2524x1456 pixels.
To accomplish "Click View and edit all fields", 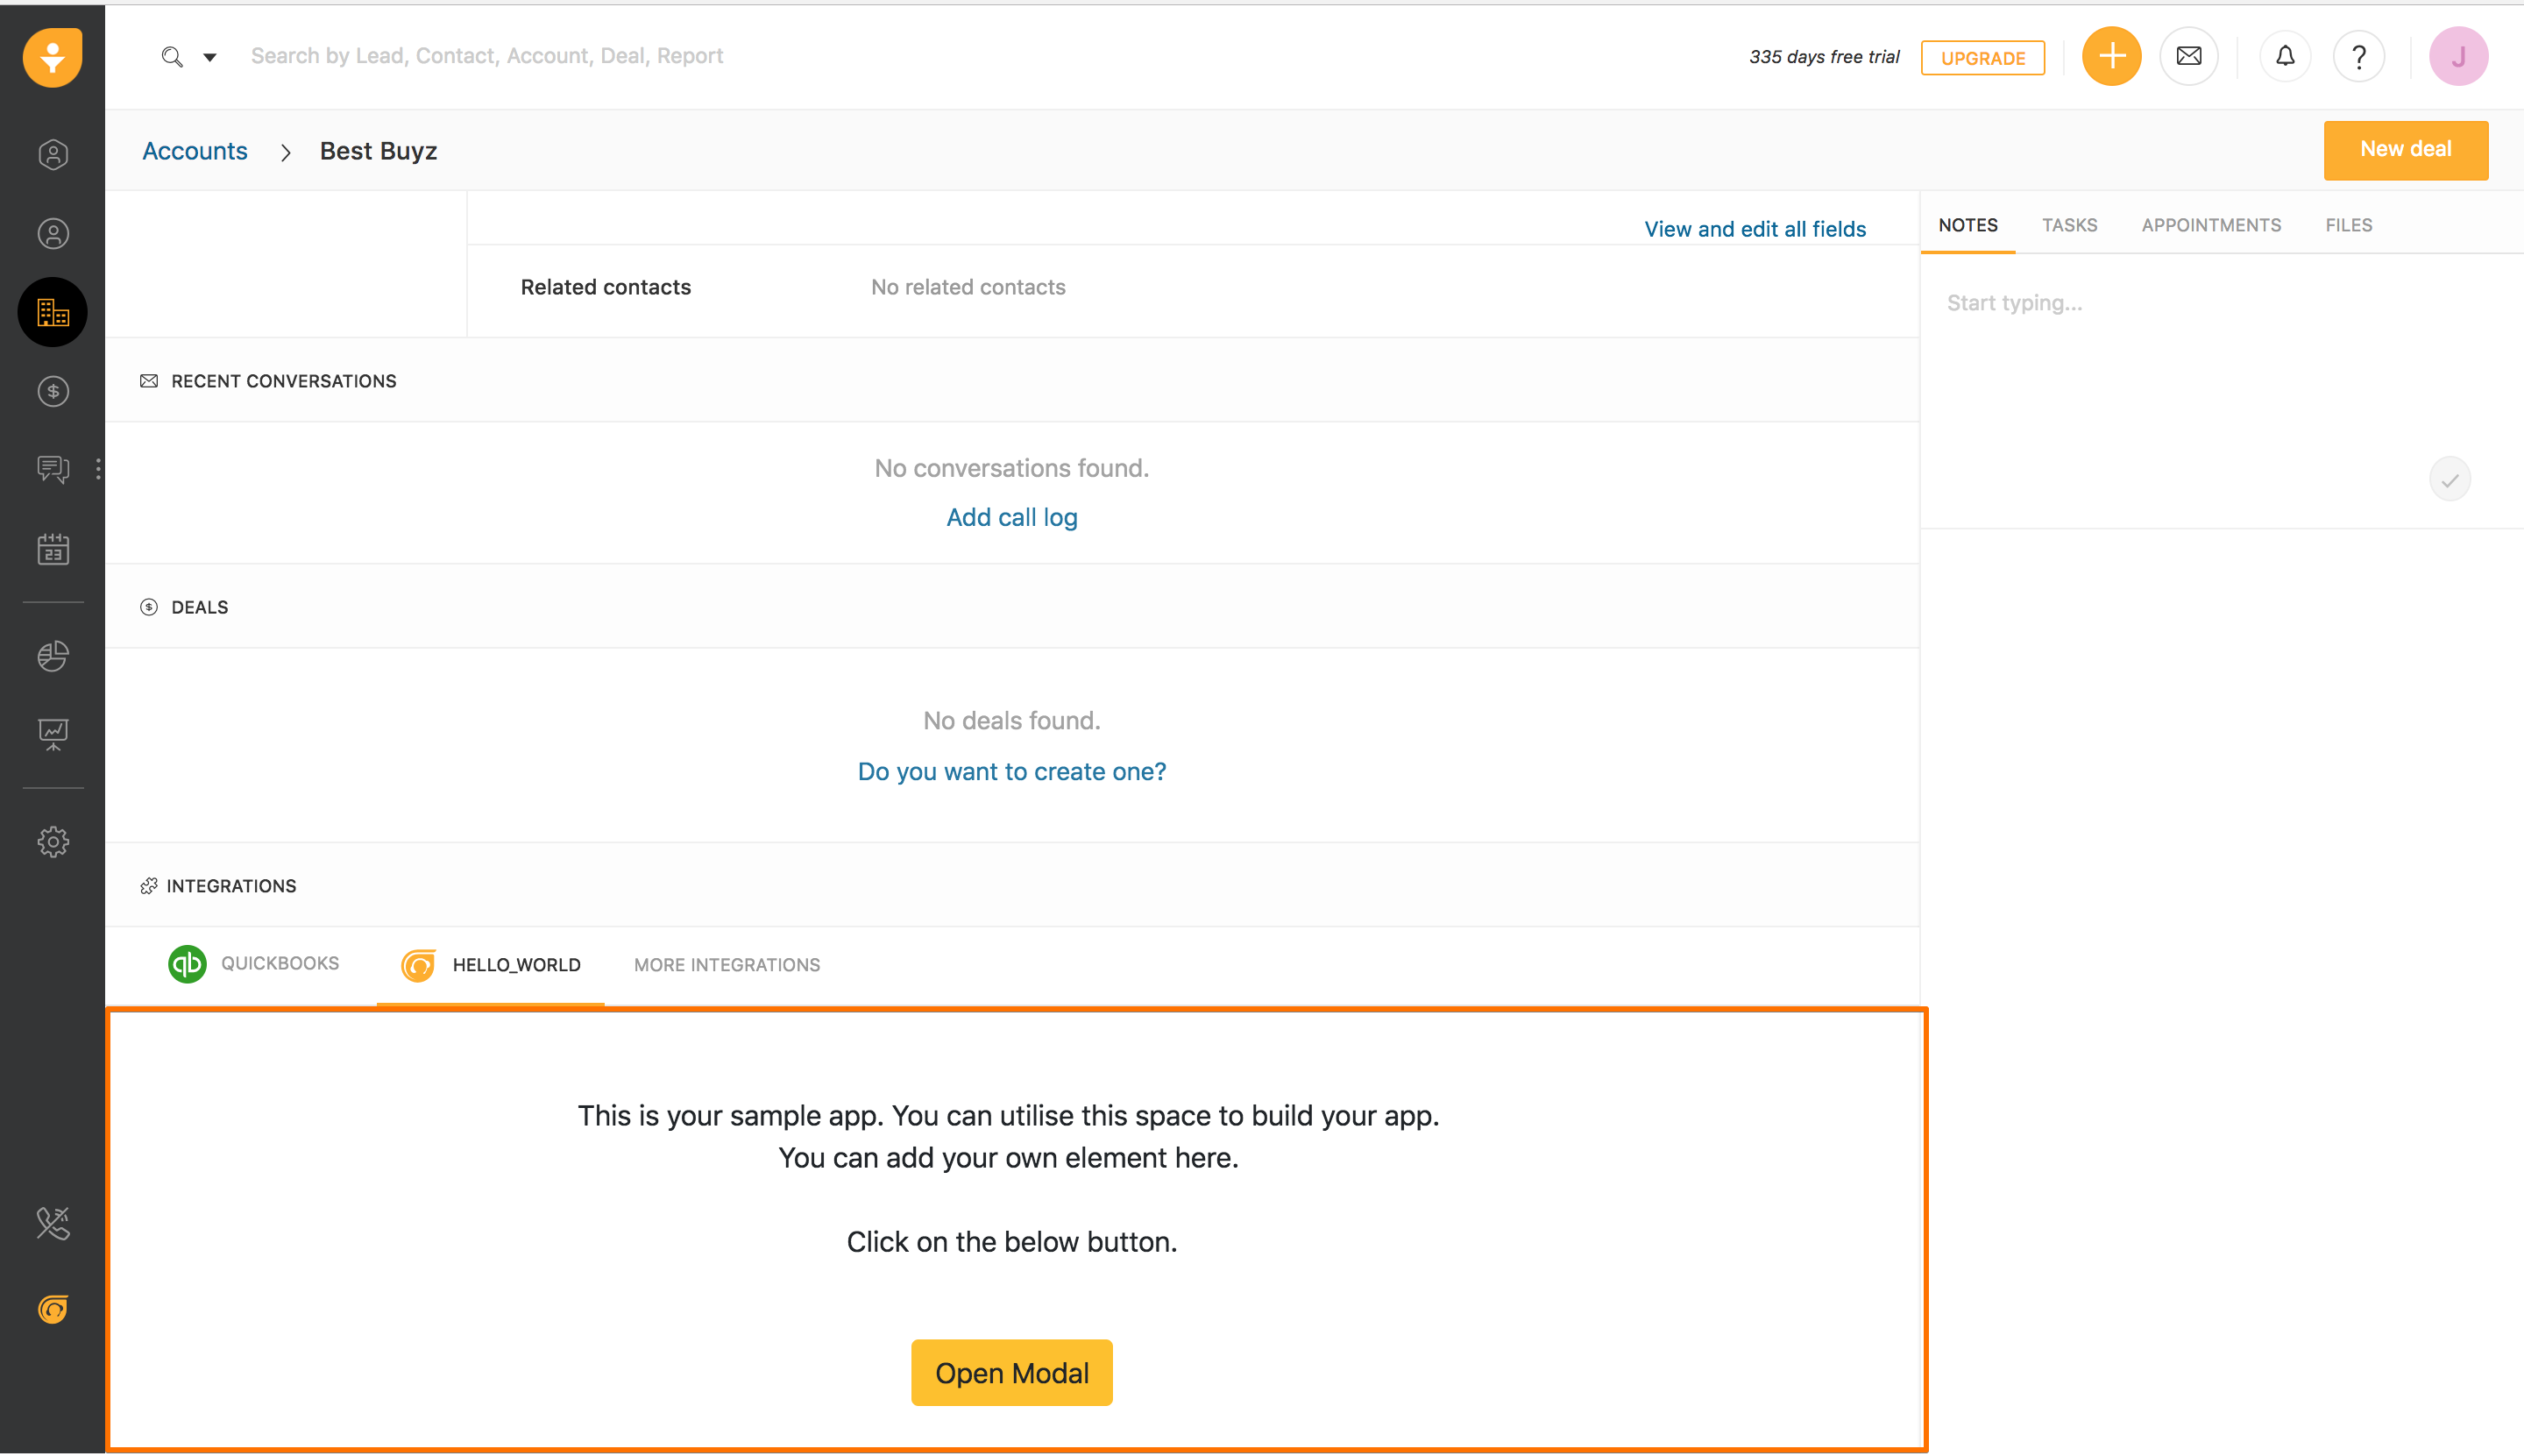I will [x=1755, y=229].
